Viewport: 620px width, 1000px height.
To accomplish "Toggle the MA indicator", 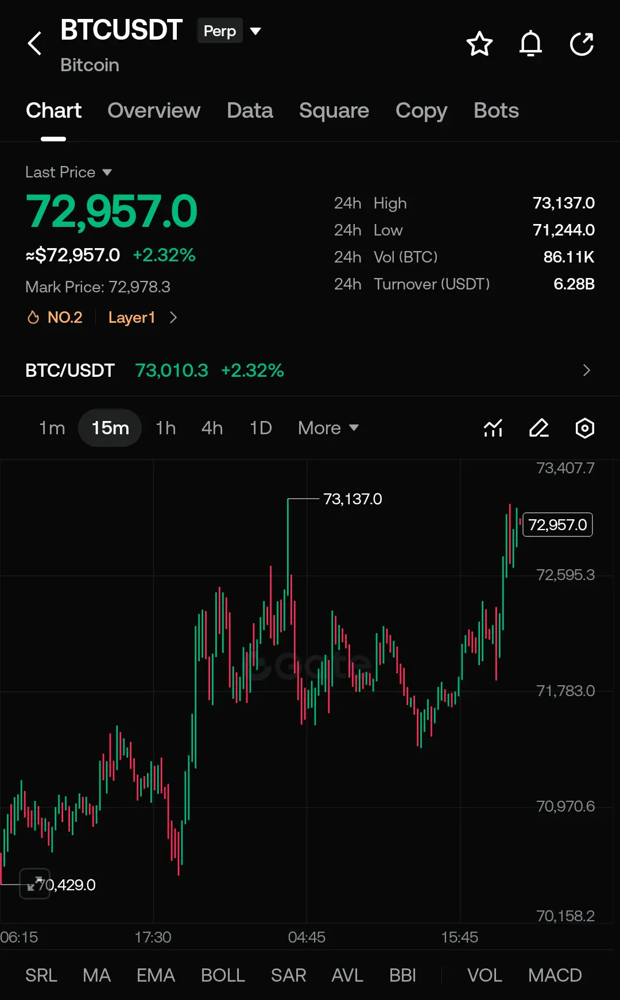I will coord(96,975).
